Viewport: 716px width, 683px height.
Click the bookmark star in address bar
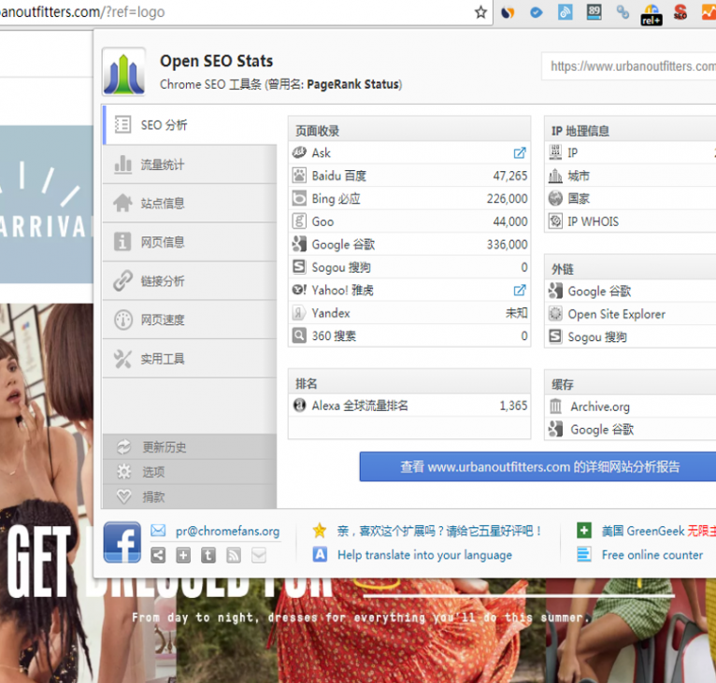(x=480, y=12)
